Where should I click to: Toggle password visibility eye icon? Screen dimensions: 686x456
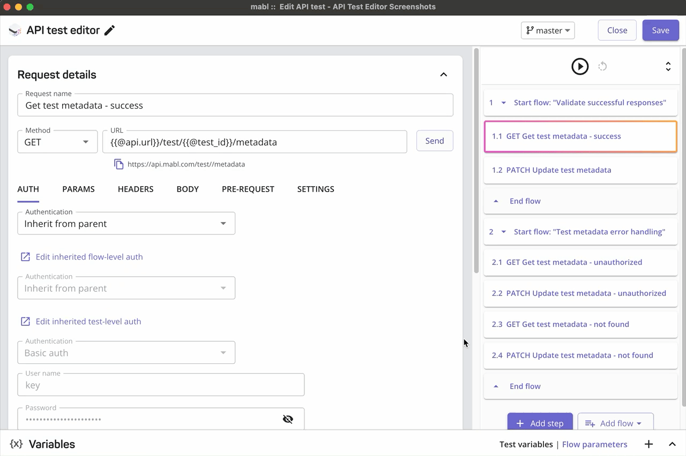(x=288, y=419)
